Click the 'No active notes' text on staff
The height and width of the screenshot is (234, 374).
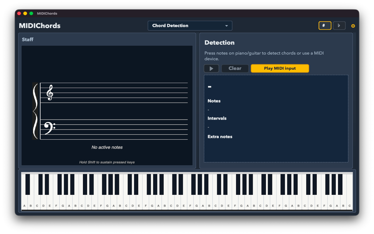(x=107, y=147)
